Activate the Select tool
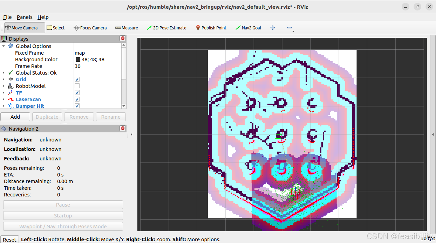 (x=56, y=28)
